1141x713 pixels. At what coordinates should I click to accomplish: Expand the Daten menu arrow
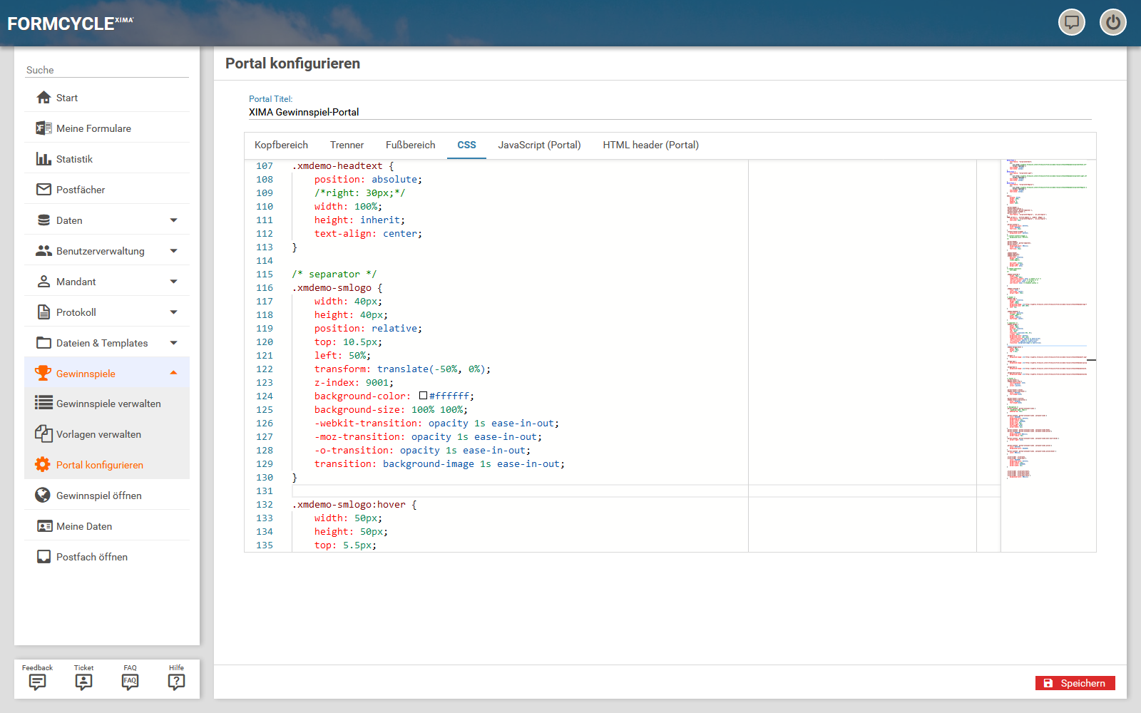tap(173, 220)
